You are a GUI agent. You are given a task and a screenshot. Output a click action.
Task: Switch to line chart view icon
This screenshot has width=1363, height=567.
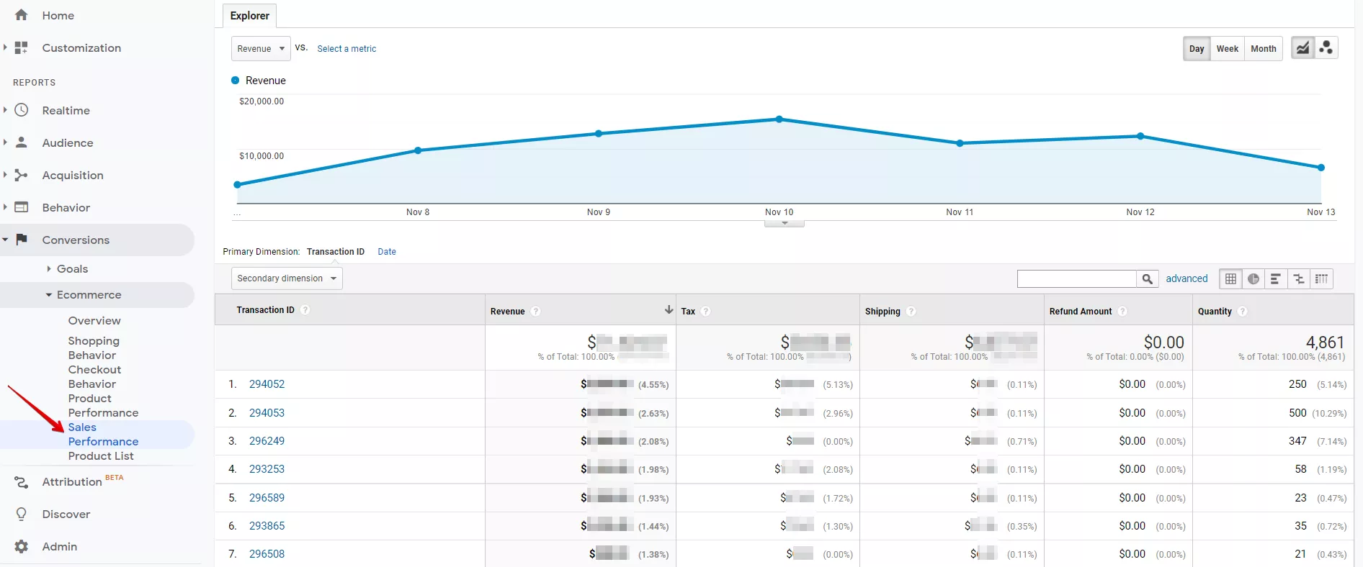pos(1302,48)
